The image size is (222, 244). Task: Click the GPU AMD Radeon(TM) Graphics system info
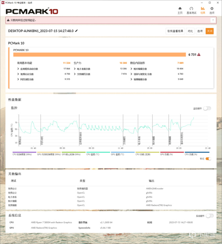point(44,228)
